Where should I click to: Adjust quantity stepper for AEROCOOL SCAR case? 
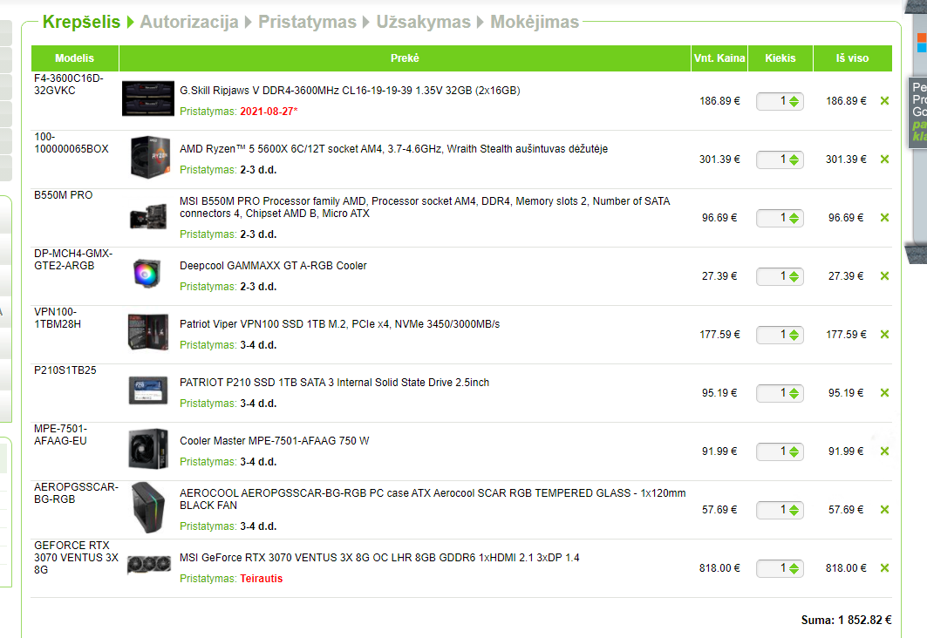click(x=794, y=510)
